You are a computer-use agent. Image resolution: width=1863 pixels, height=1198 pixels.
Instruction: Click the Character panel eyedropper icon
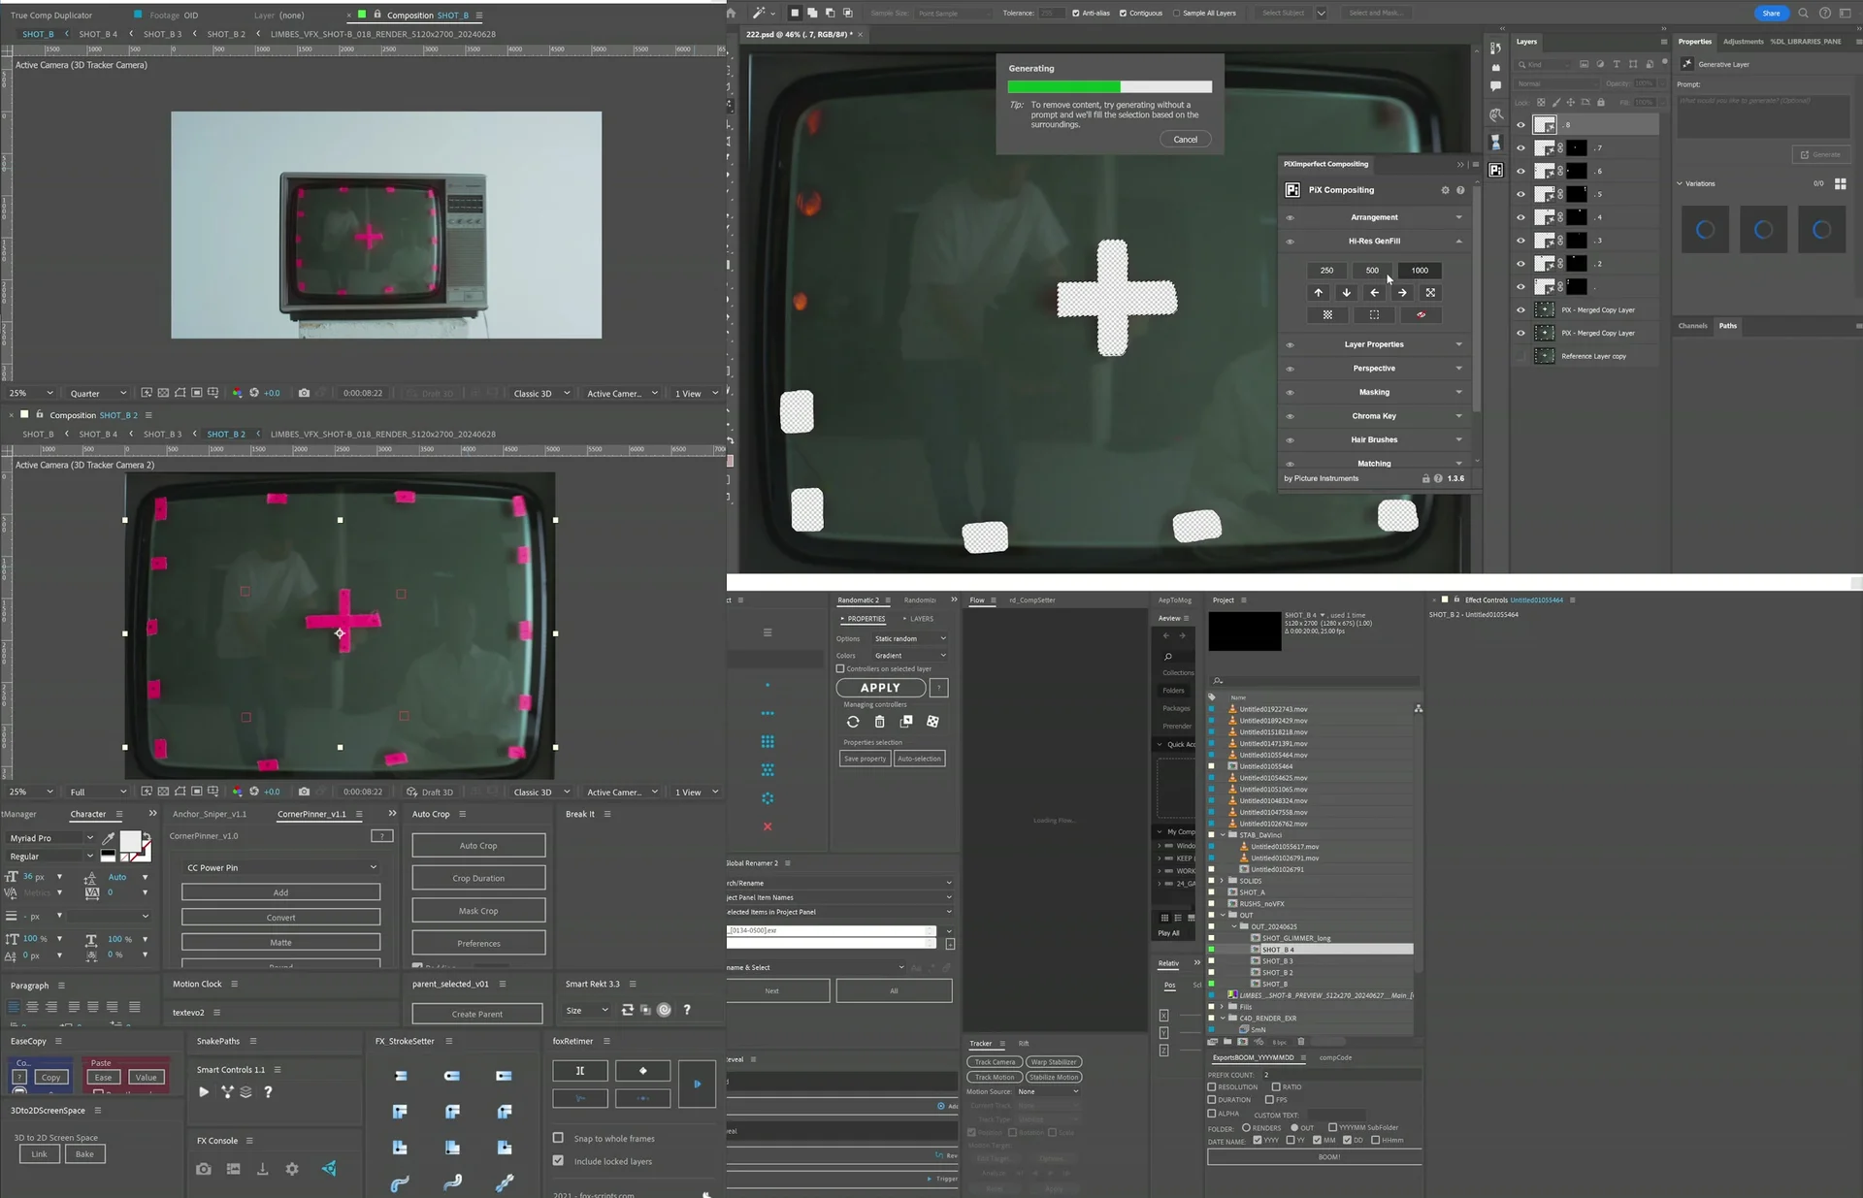coord(109,837)
